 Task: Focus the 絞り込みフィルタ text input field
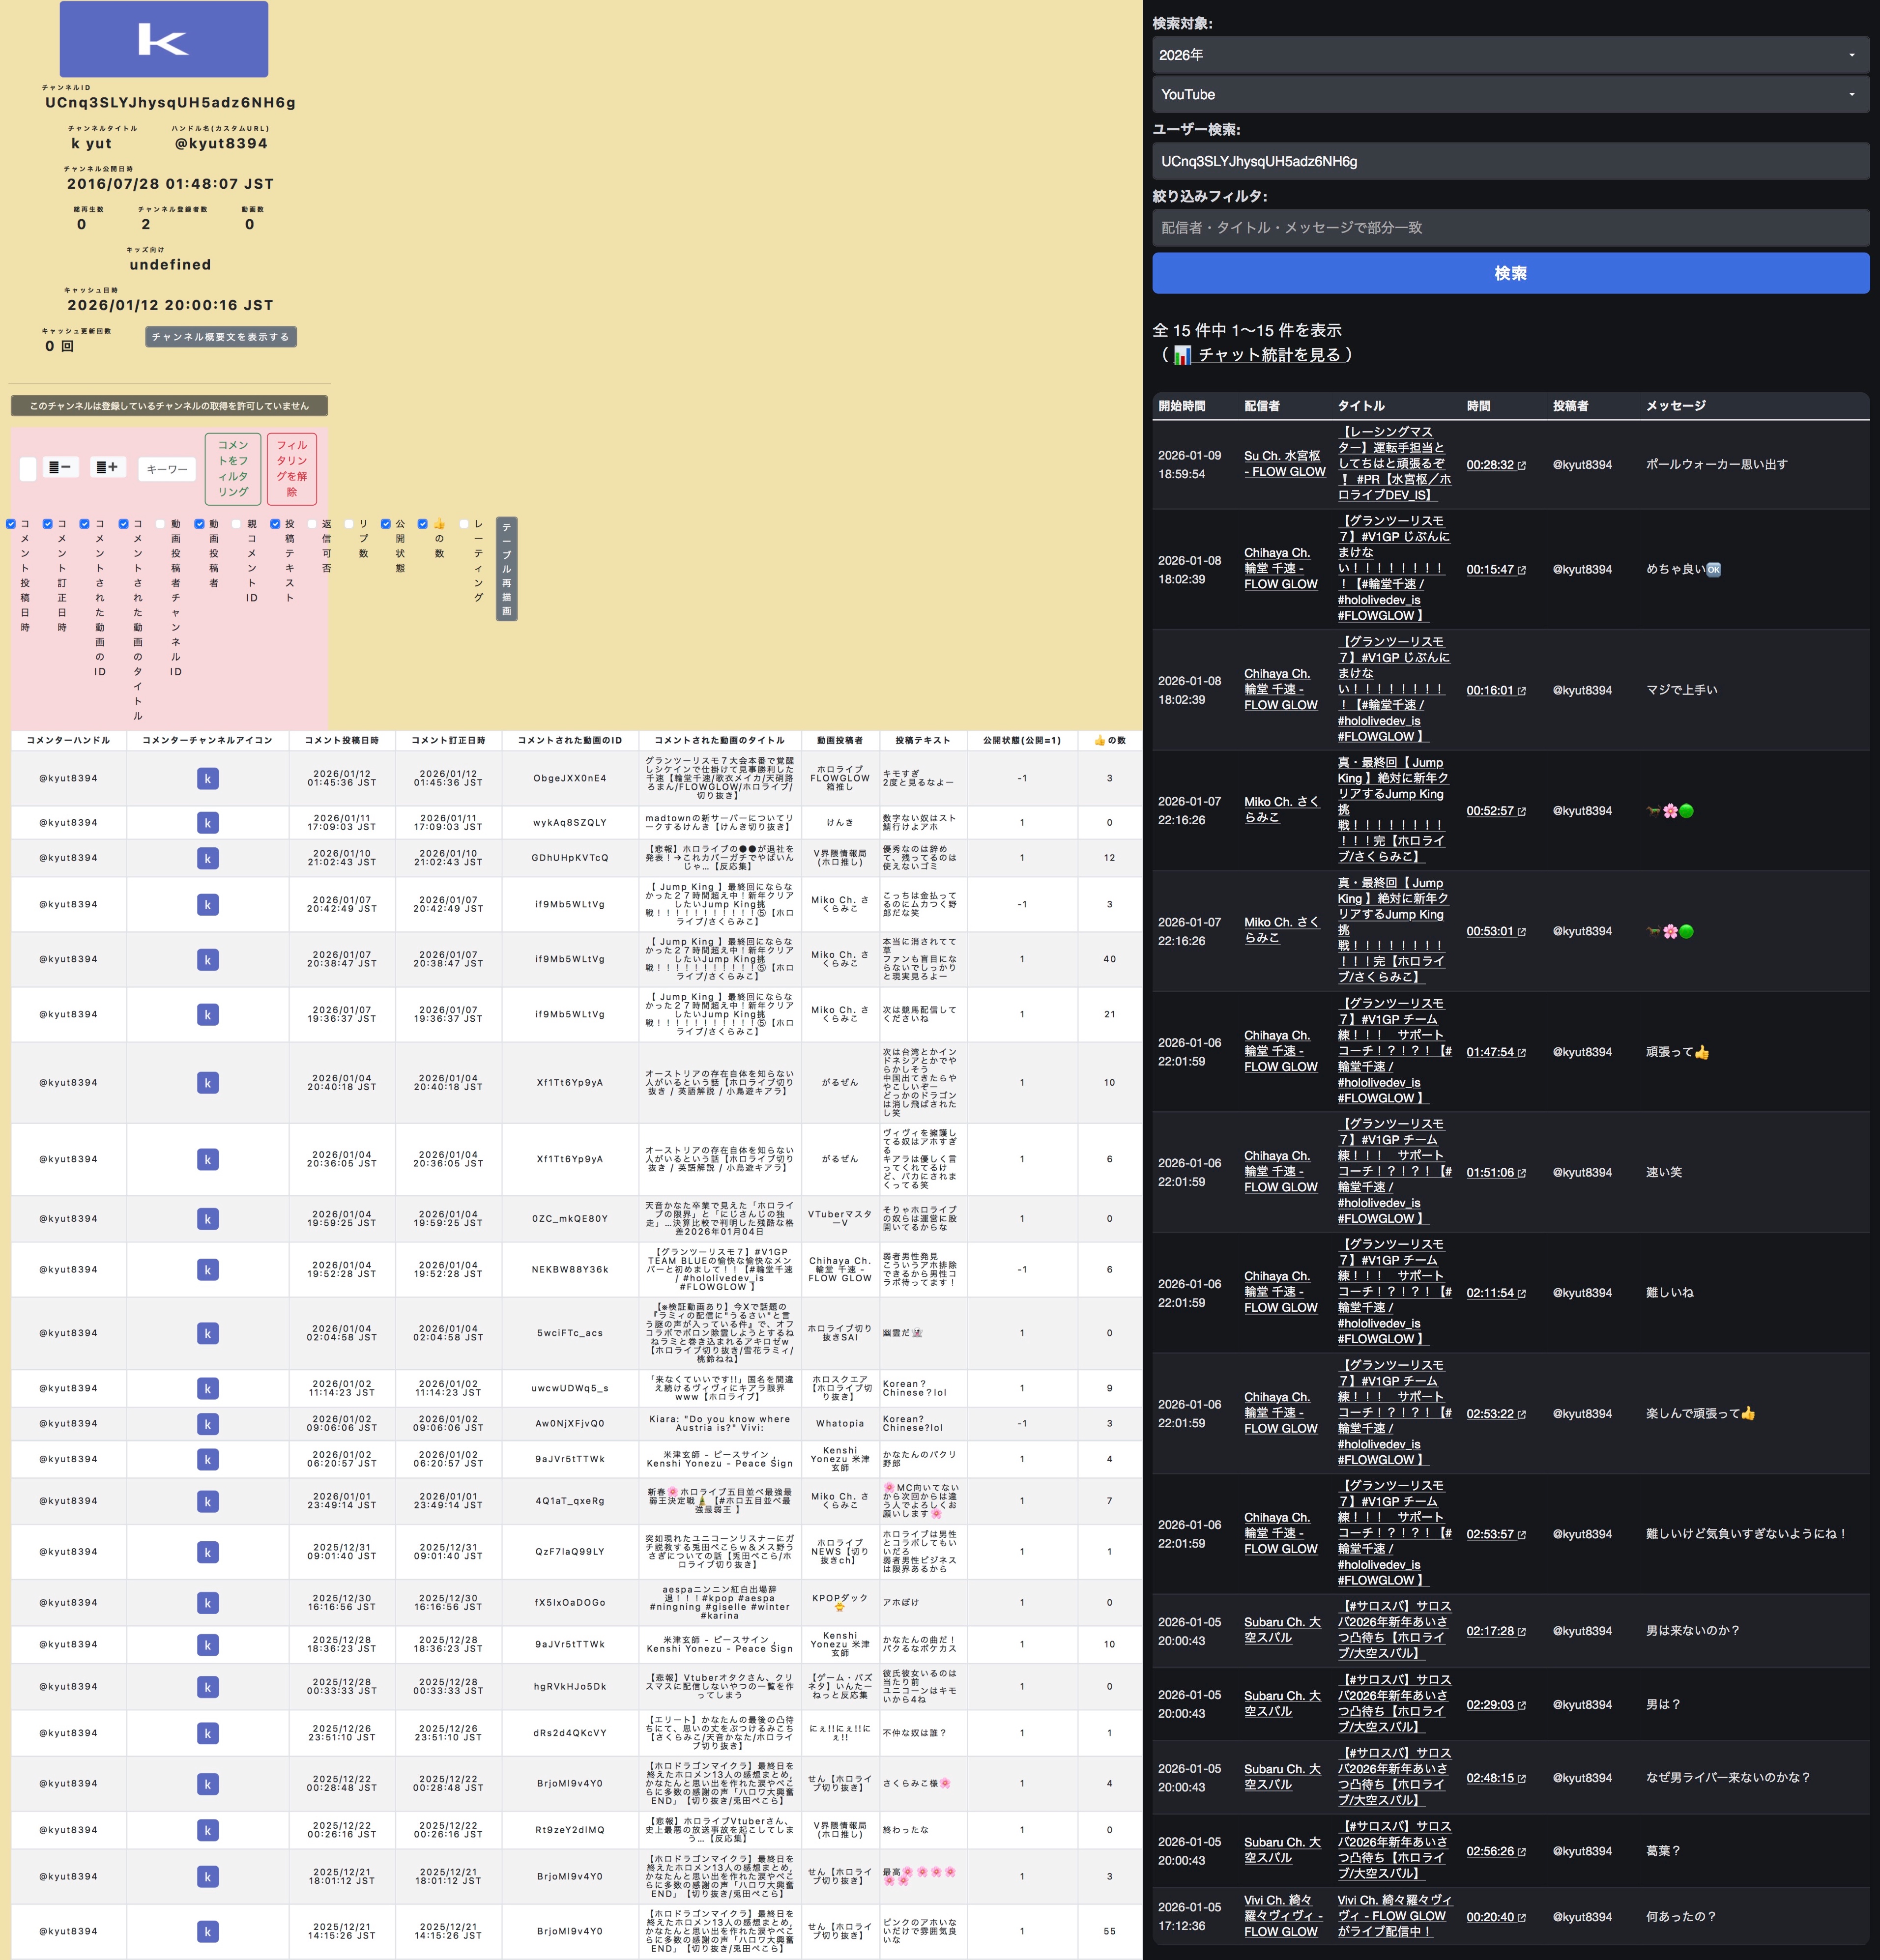1510,228
